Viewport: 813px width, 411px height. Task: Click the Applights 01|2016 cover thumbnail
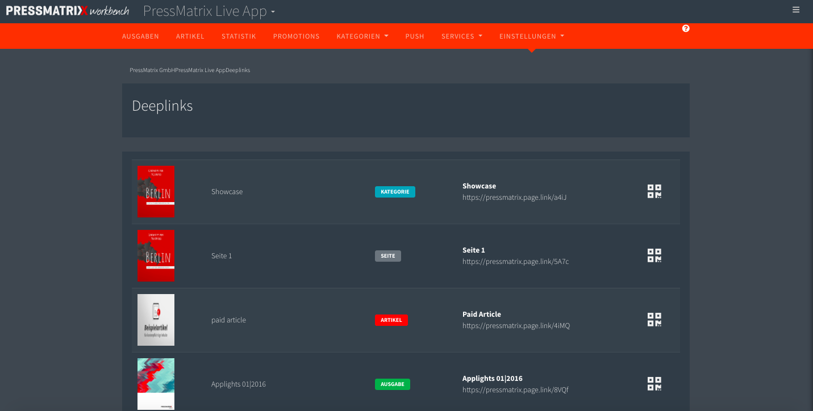(156, 384)
